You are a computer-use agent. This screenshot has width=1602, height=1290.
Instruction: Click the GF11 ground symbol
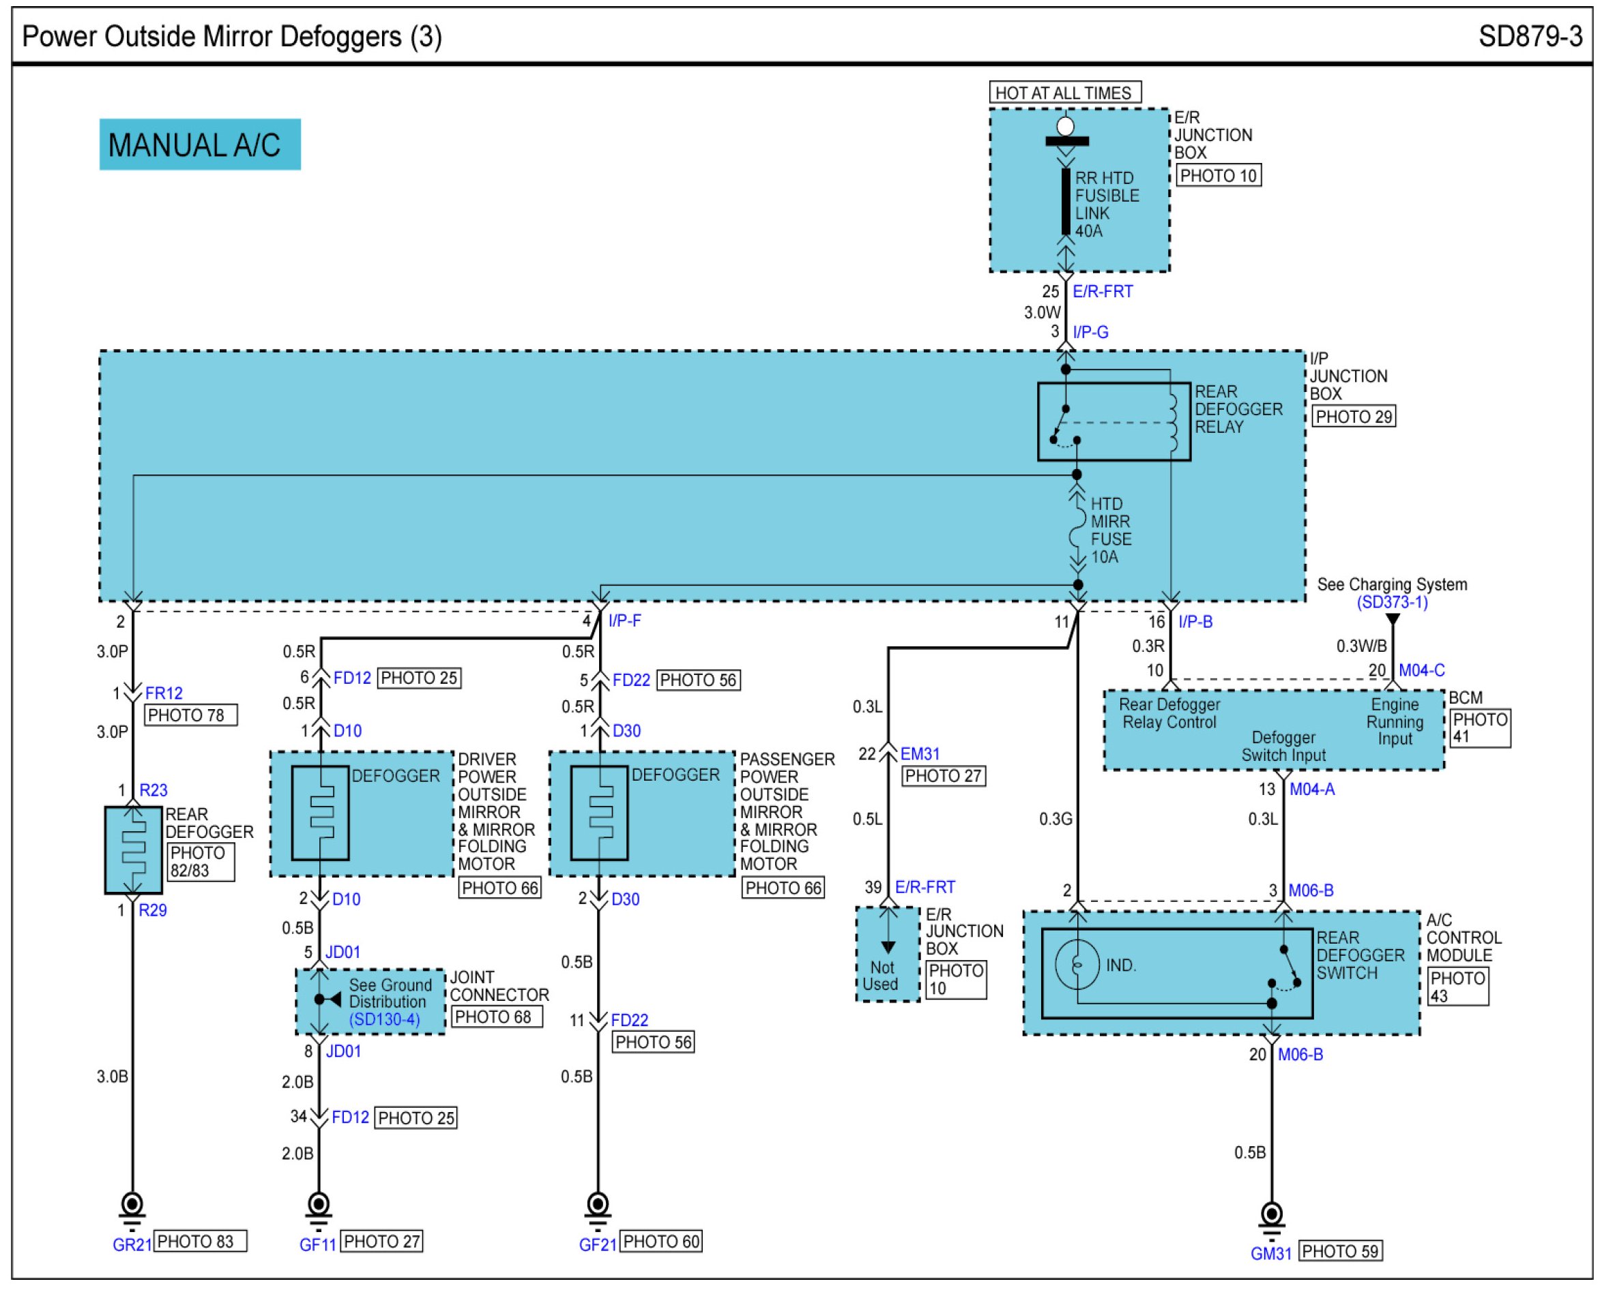pos(319,1206)
